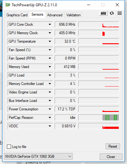Enable the Log to file checkbox
Image resolution: width=127 pixels, height=164 pixels.
pos(9,146)
